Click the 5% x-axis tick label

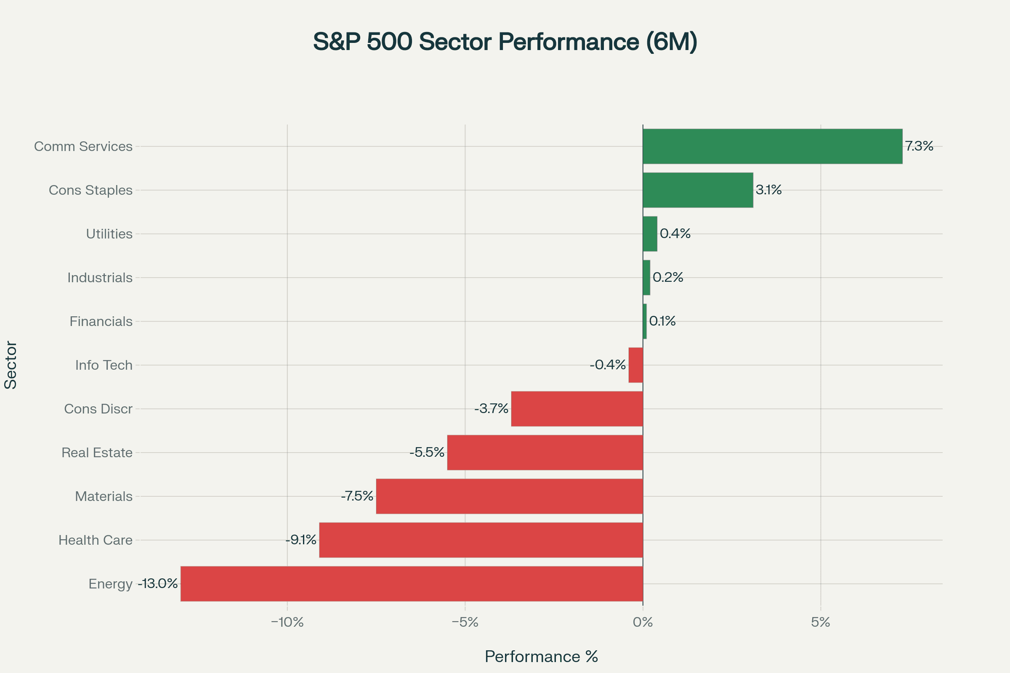pos(820,623)
